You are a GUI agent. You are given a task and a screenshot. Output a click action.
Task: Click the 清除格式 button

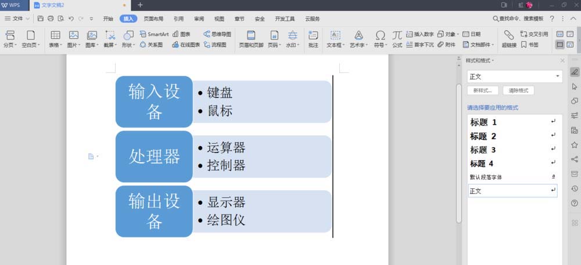tap(518, 90)
